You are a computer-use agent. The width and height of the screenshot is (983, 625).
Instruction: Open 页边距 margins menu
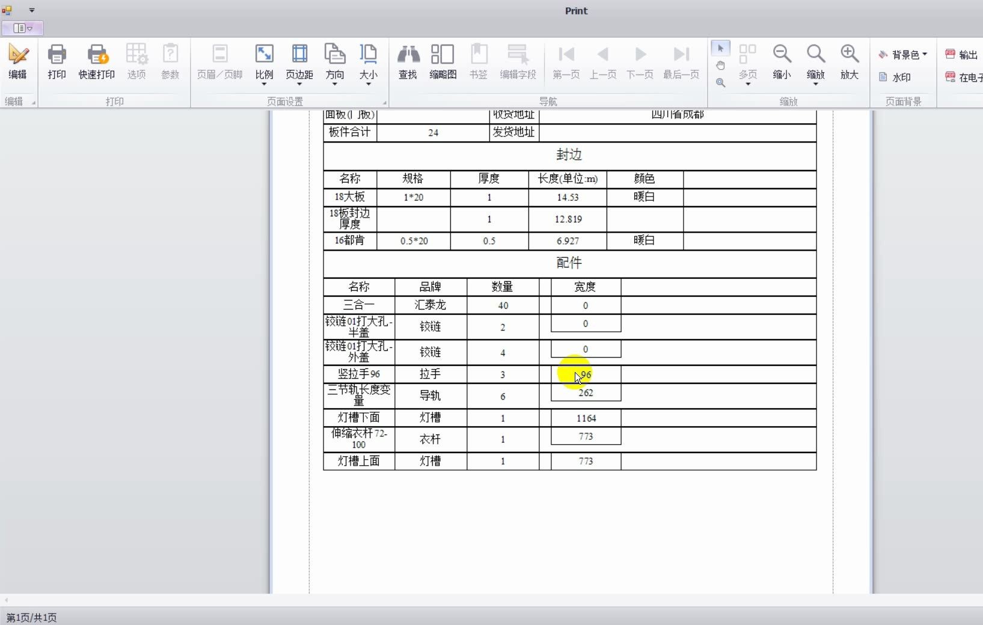point(299,64)
